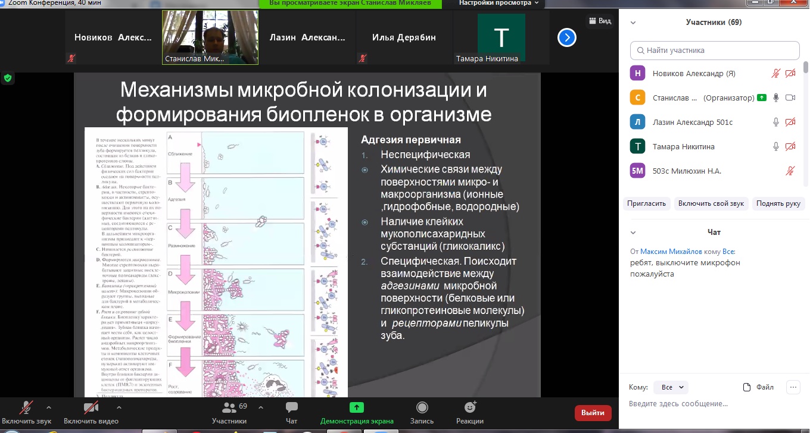Click the Участники (69) panel title

(714, 23)
